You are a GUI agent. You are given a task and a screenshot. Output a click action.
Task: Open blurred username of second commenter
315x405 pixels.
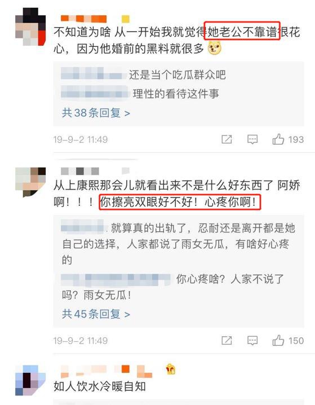(80, 171)
